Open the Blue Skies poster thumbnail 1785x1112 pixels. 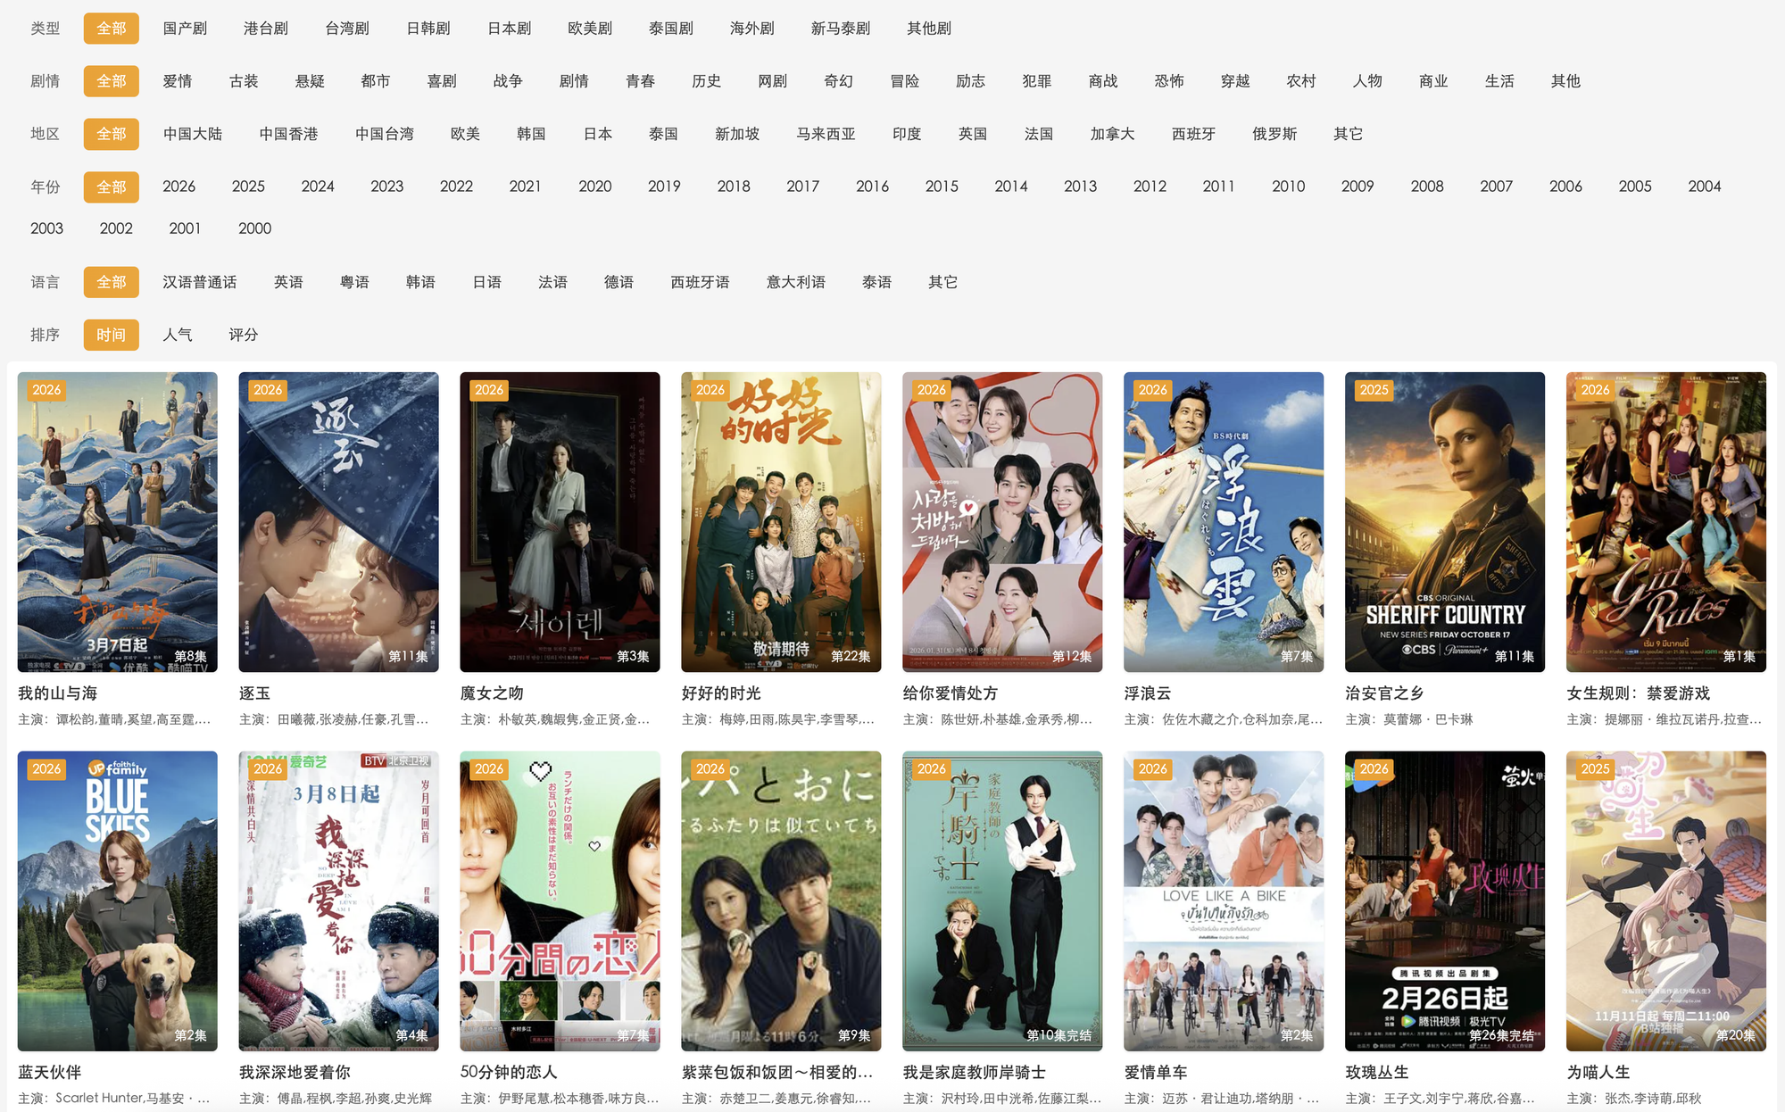(117, 900)
